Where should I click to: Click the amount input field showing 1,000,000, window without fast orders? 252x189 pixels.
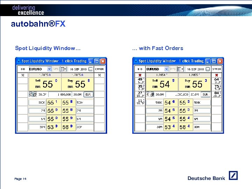60,94
